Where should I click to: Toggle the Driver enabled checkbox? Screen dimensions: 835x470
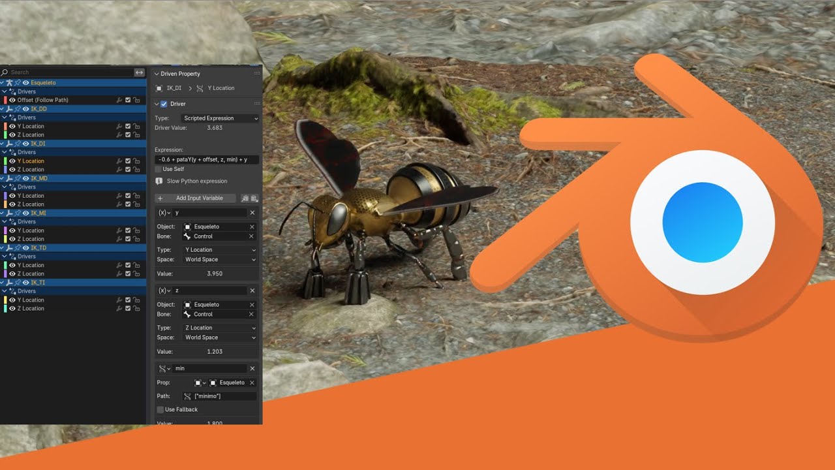(164, 104)
